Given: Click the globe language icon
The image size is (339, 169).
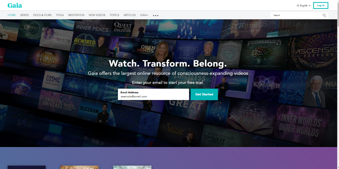Looking at the screenshot, I should pos(298,6).
